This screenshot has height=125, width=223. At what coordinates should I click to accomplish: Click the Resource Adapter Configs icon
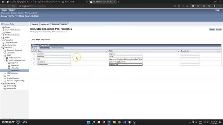pyautogui.click(x=5, y=81)
